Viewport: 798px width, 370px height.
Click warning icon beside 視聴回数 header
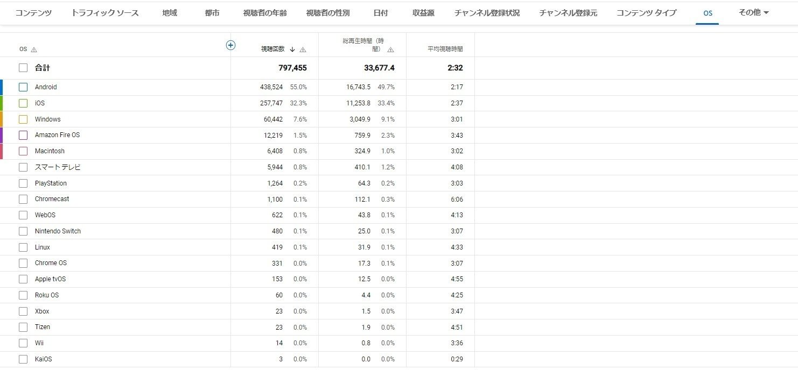303,49
